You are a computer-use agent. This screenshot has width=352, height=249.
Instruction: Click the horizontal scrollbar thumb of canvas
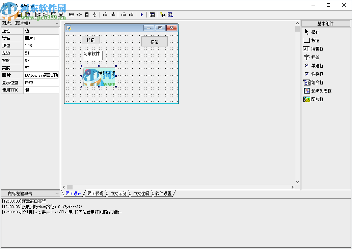pyautogui.click(x=70, y=187)
